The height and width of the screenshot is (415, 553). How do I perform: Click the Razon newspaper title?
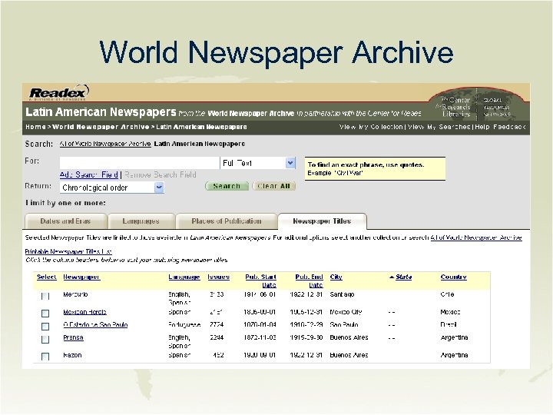click(72, 355)
